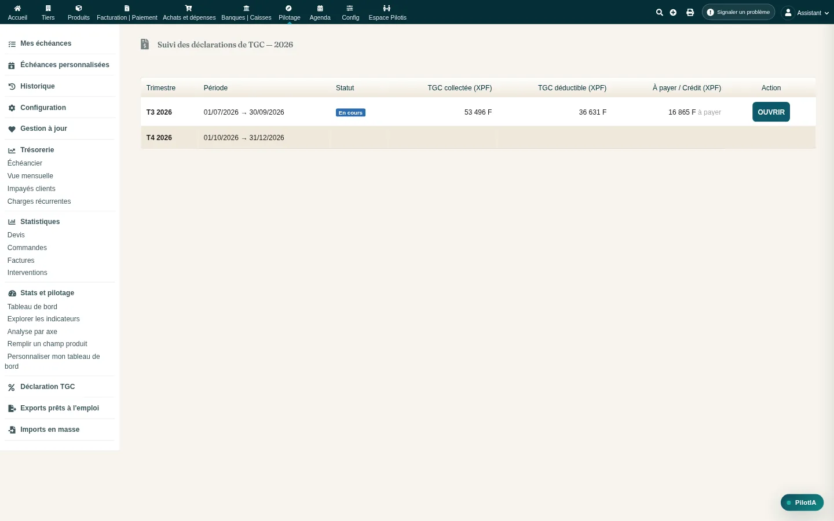This screenshot has width=834, height=521.
Task: Open Tableau de bord link
Action: tap(32, 307)
